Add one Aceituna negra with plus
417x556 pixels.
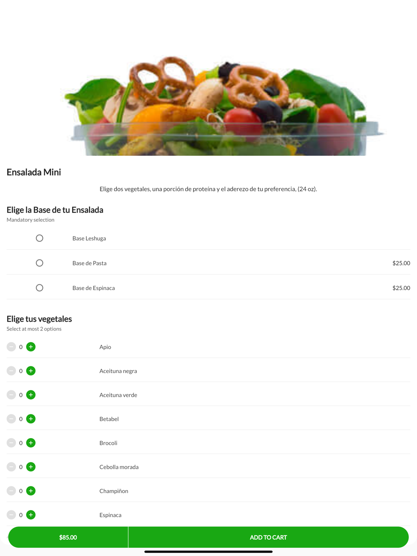pyautogui.click(x=31, y=371)
